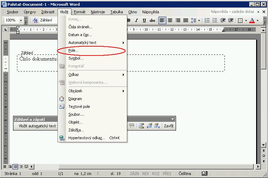This screenshot has height=178, width=268.
Task: Click the help question input field
Action: tap(233, 12)
